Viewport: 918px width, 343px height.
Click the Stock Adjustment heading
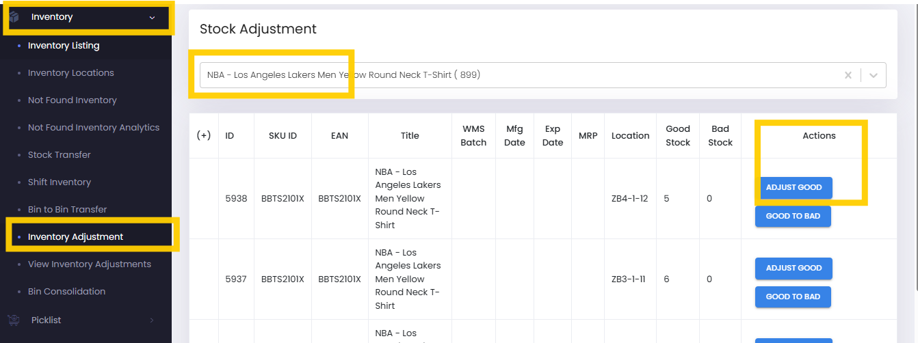(258, 29)
